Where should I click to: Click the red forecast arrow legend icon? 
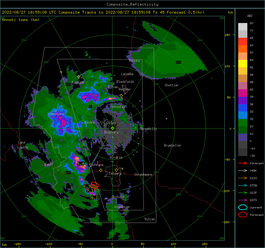pos(243,163)
